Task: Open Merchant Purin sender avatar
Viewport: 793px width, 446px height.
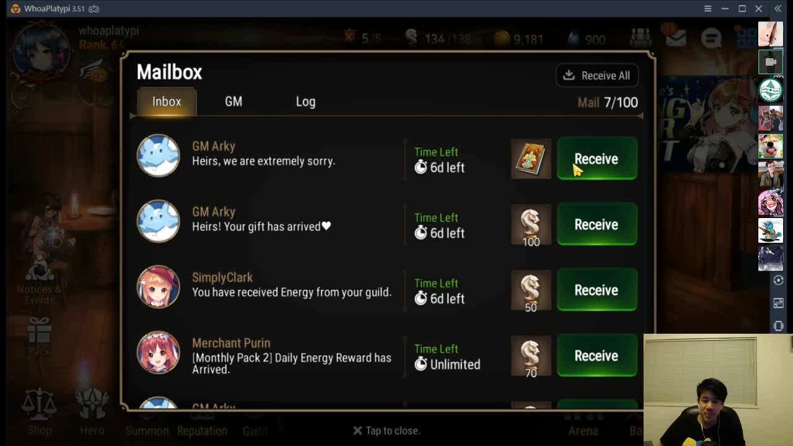Action: tap(158, 352)
